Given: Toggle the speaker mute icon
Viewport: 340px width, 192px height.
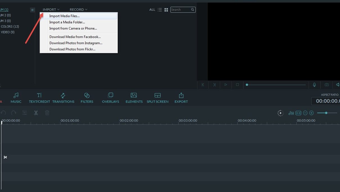Looking at the screenshot, I should click(338, 84).
